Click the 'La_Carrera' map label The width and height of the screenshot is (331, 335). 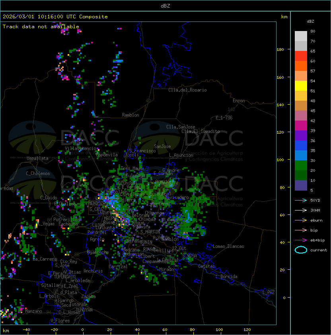pyautogui.click(x=45, y=259)
